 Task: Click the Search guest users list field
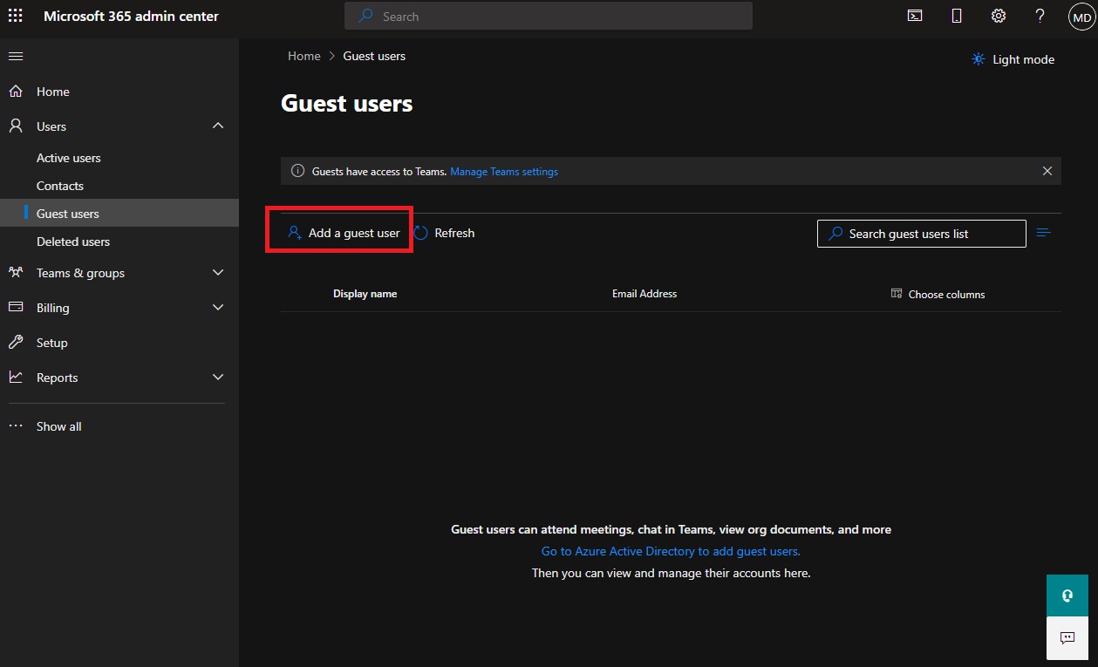coord(921,234)
